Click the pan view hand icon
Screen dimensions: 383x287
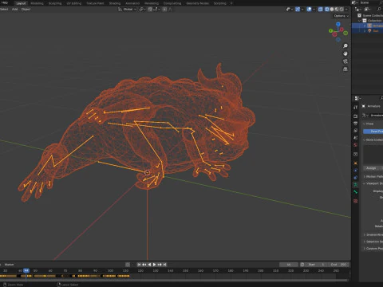(x=345, y=53)
